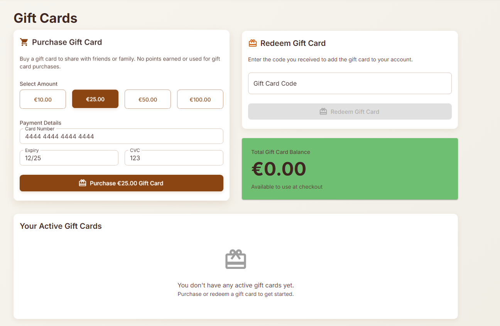Click the Redeem Gift Card button label

355,111
